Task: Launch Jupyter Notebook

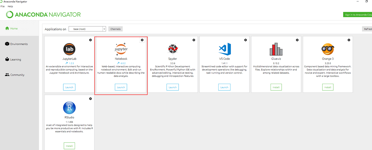Action: pos(121,87)
